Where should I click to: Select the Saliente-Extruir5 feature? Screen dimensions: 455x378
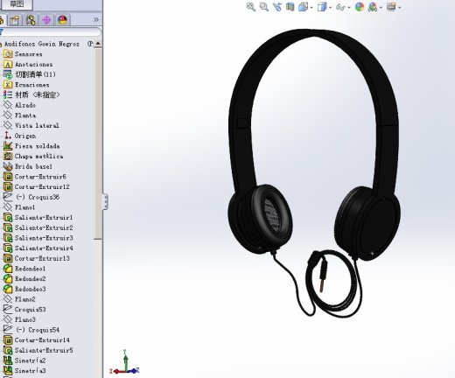click(44, 350)
